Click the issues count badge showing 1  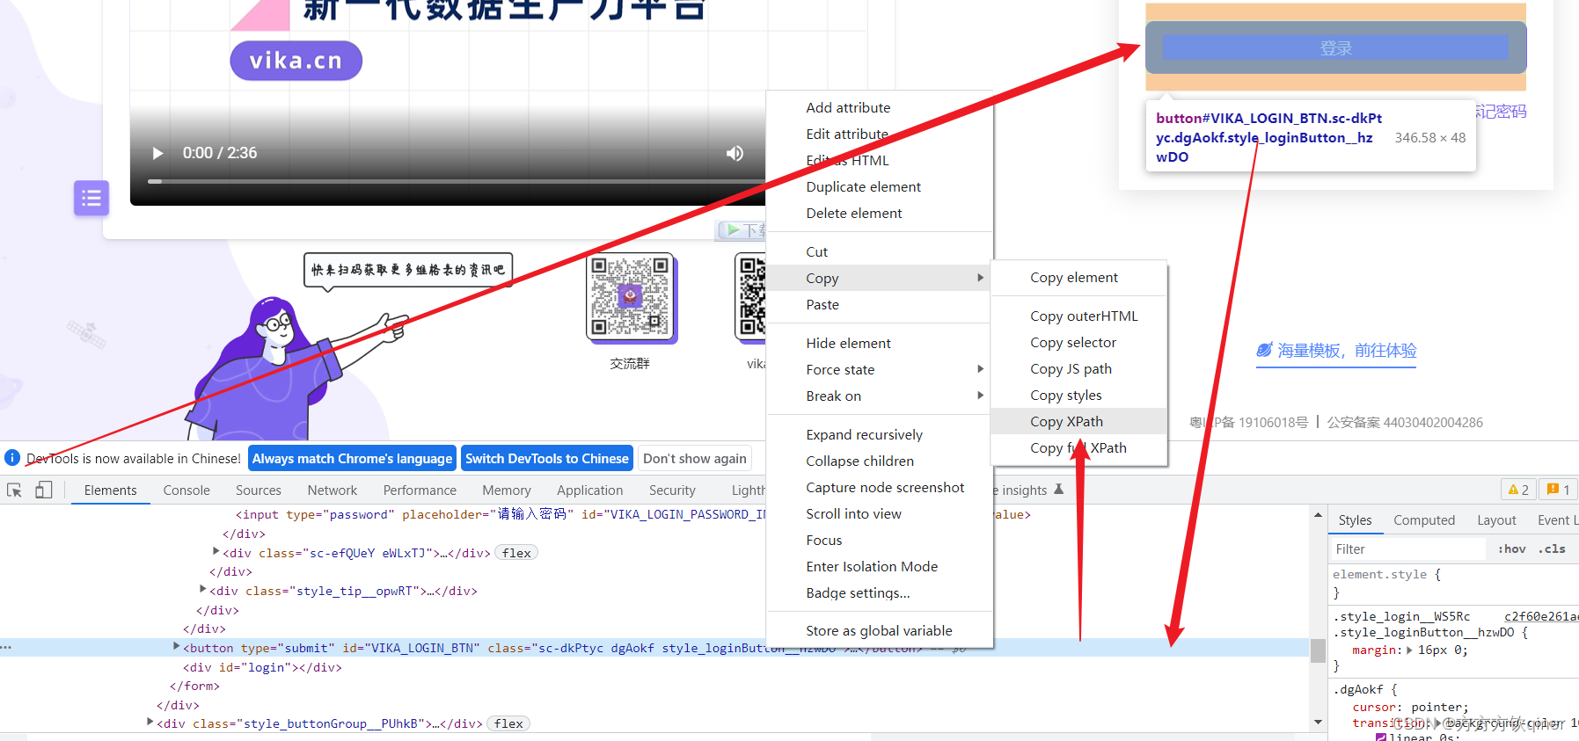point(1558,490)
